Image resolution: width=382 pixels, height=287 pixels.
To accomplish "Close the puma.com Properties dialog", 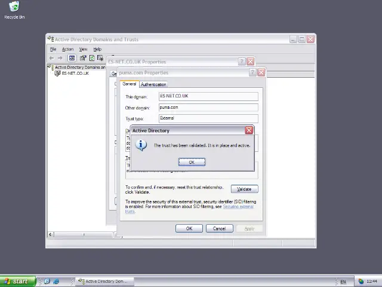I will click(x=261, y=72).
